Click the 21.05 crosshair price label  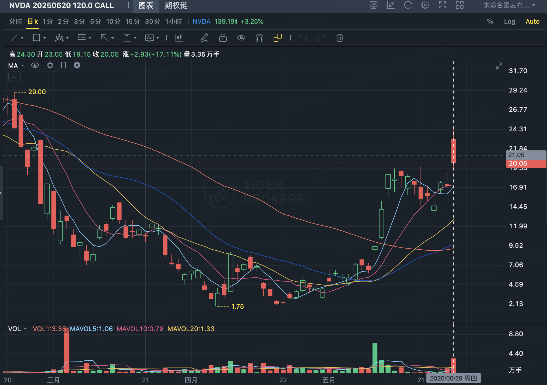tap(526, 155)
